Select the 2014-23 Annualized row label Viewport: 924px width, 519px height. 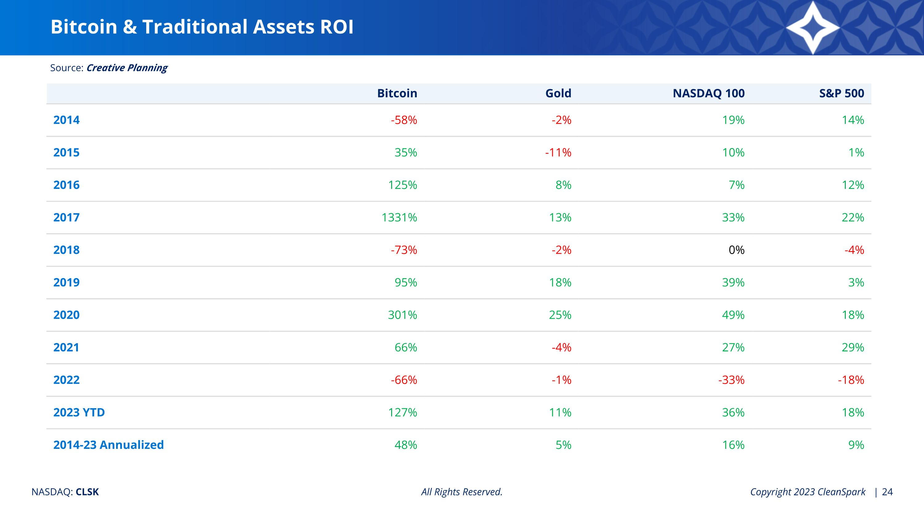(108, 445)
